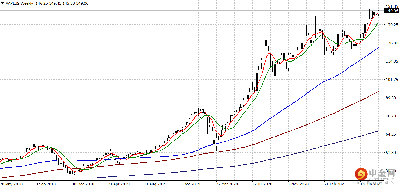Click the 101.75 price axis label
Screen dimensions: 399x188
click(392, 80)
